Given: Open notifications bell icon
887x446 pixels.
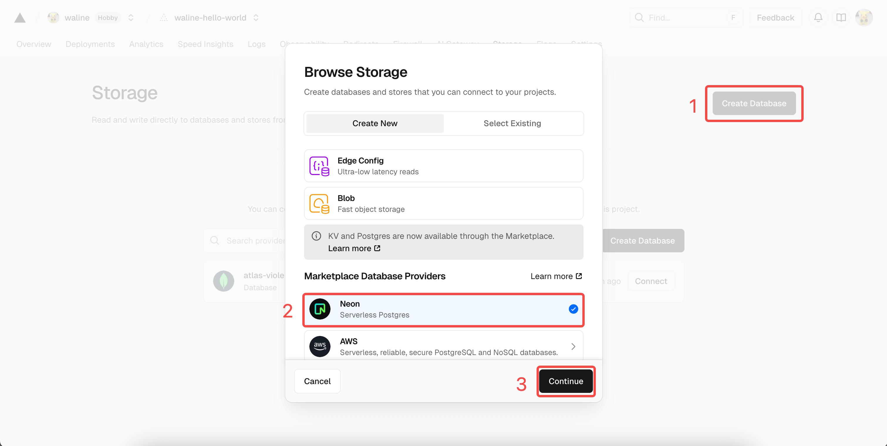Looking at the screenshot, I should pos(818,18).
